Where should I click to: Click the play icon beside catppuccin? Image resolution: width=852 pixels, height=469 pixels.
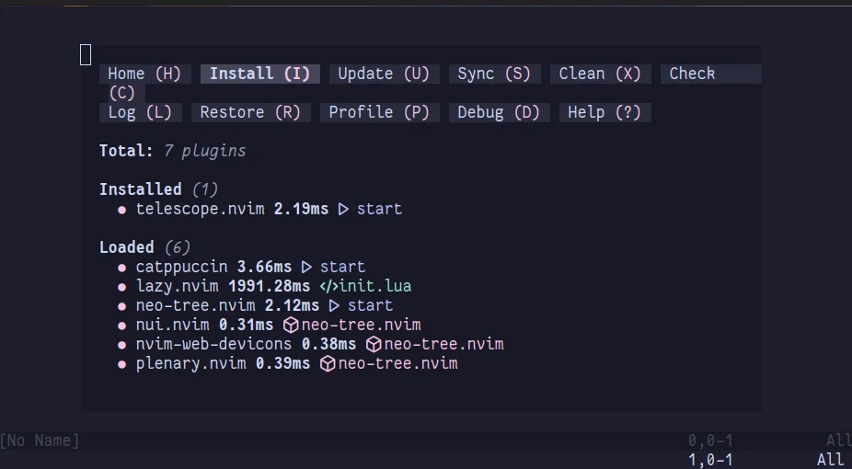click(306, 267)
